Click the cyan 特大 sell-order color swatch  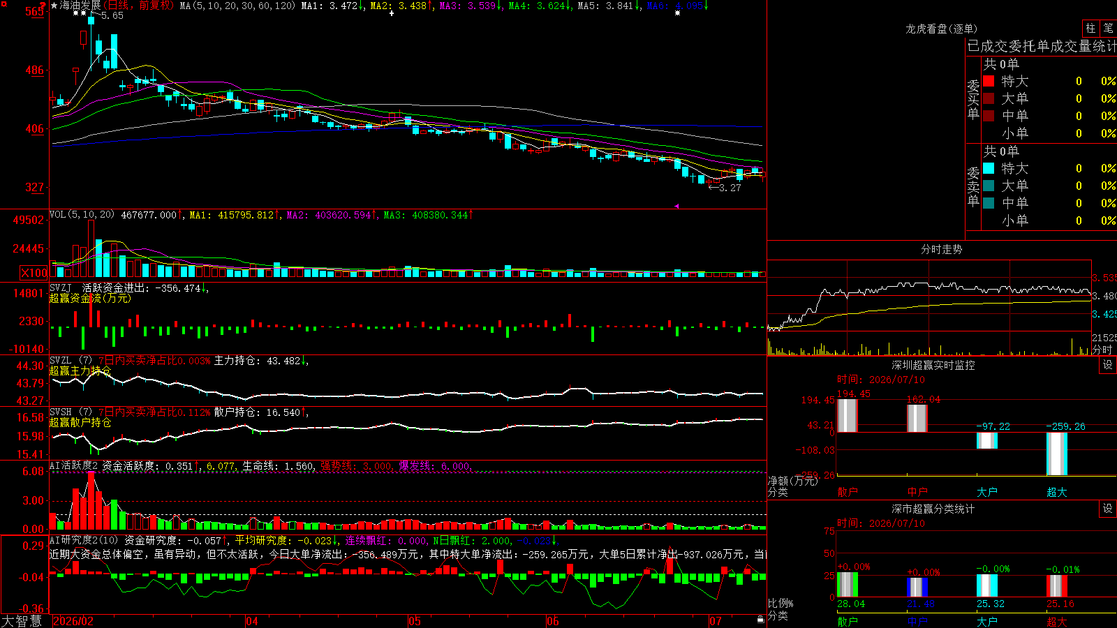tap(989, 168)
